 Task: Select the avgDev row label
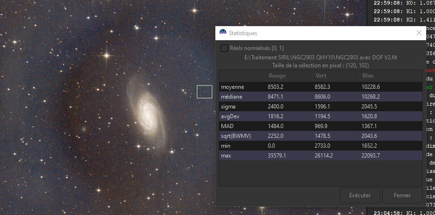tap(229, 117)
